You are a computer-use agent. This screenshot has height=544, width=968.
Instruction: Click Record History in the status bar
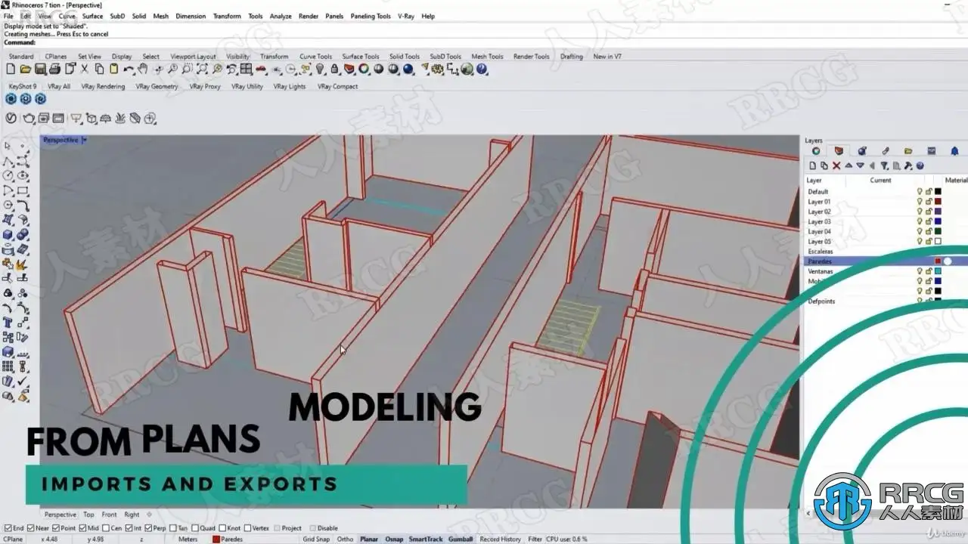500,539
